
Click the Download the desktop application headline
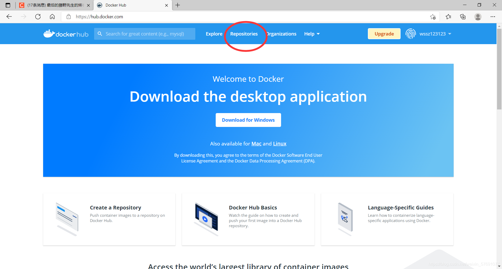pyautogui.click(x=248, y=96)
